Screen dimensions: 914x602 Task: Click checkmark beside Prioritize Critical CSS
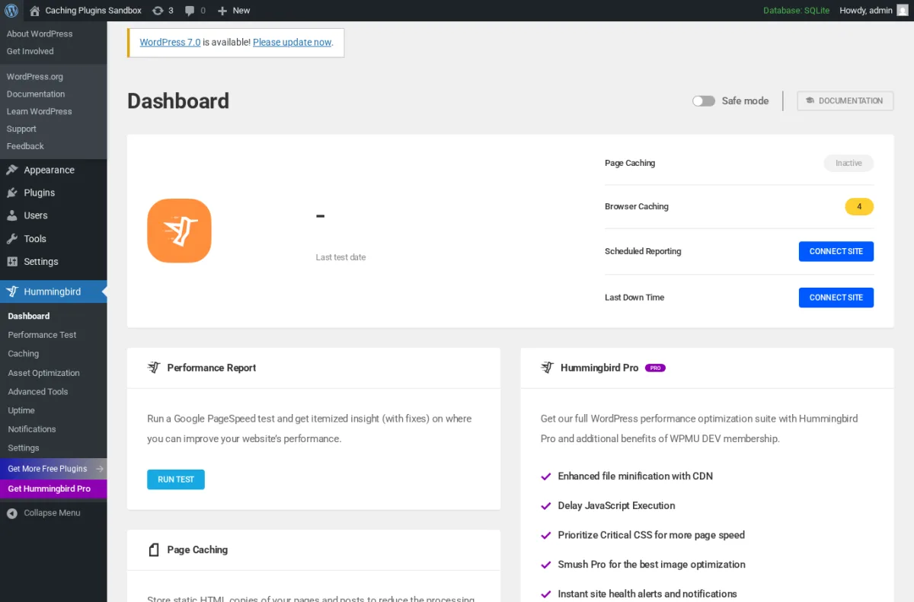tap(545, 535)
